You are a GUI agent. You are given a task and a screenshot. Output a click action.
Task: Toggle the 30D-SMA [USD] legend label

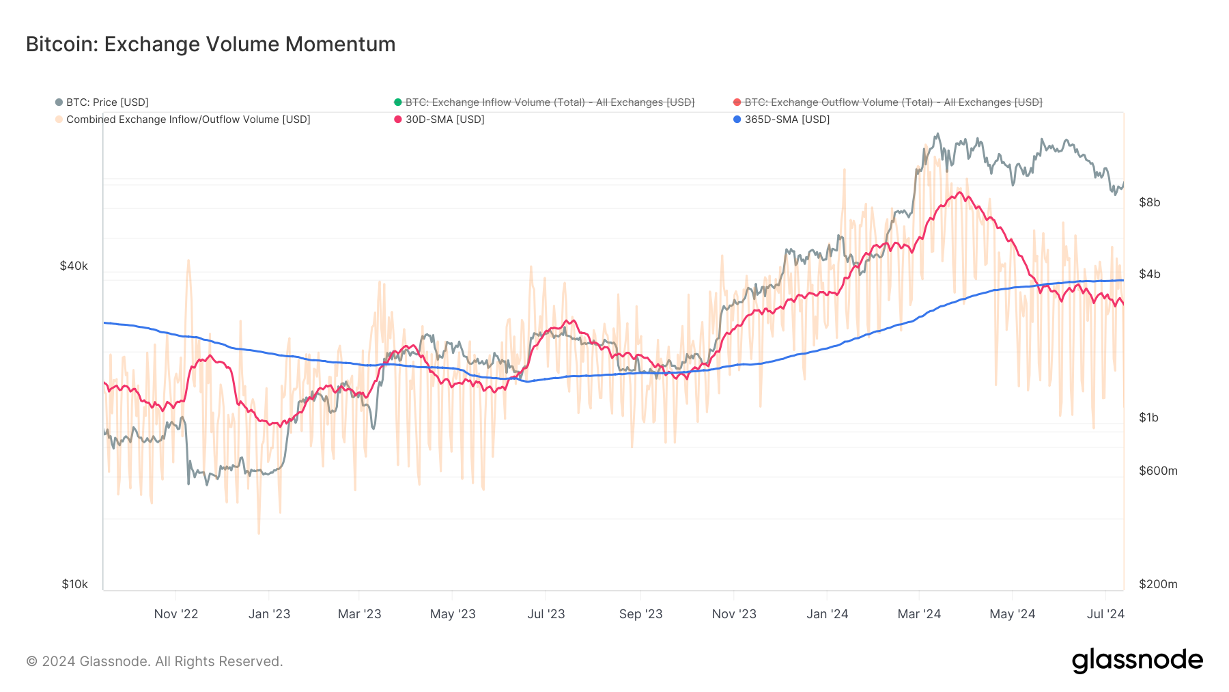pos(445,120)
